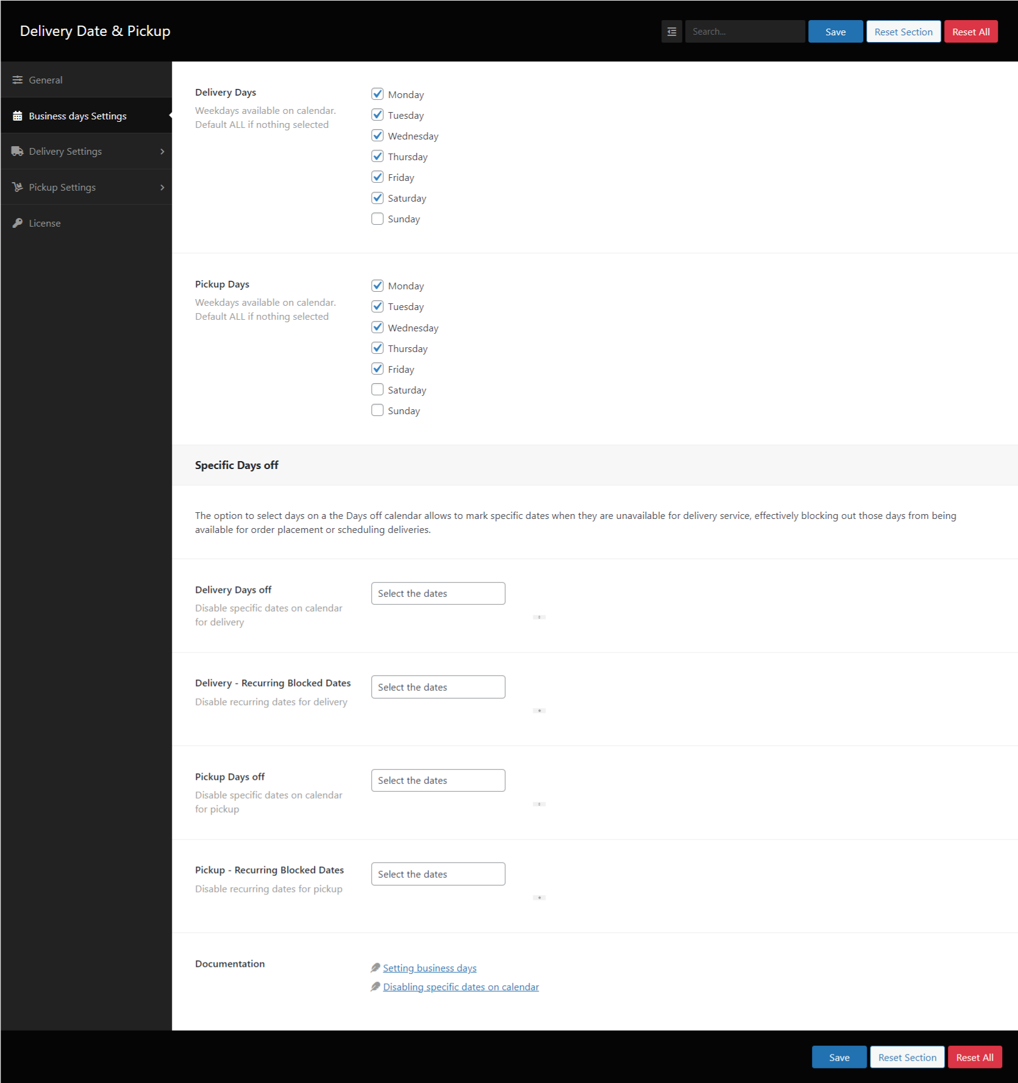The width and height of the screenshot is (1018, 1083).
Task: Click the License wrench icon
Action: point(18,223)
